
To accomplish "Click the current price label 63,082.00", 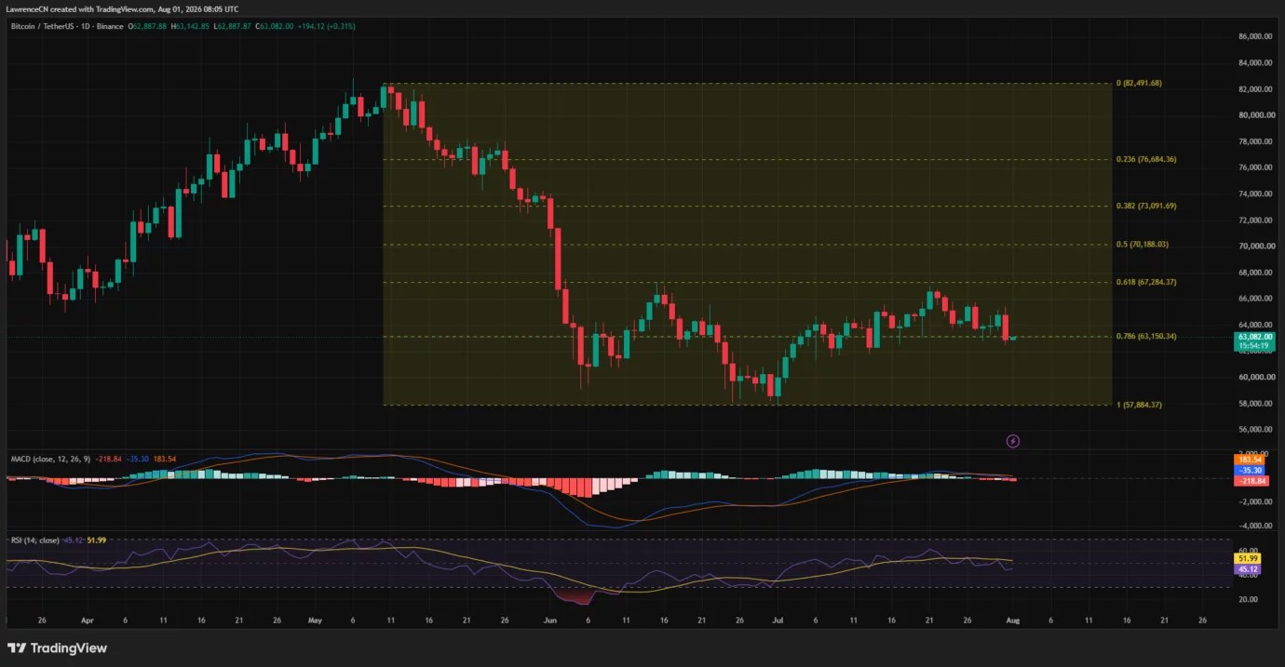I will point(1253,337).
